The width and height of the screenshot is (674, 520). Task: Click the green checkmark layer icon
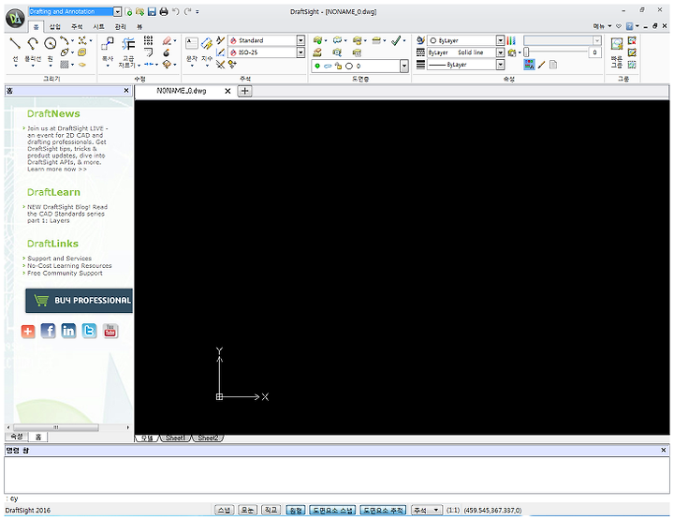tap(396, 40)
